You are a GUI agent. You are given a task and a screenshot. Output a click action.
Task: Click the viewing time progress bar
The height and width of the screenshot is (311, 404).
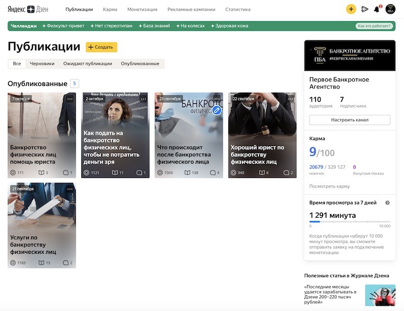click(x=349, y=221)
